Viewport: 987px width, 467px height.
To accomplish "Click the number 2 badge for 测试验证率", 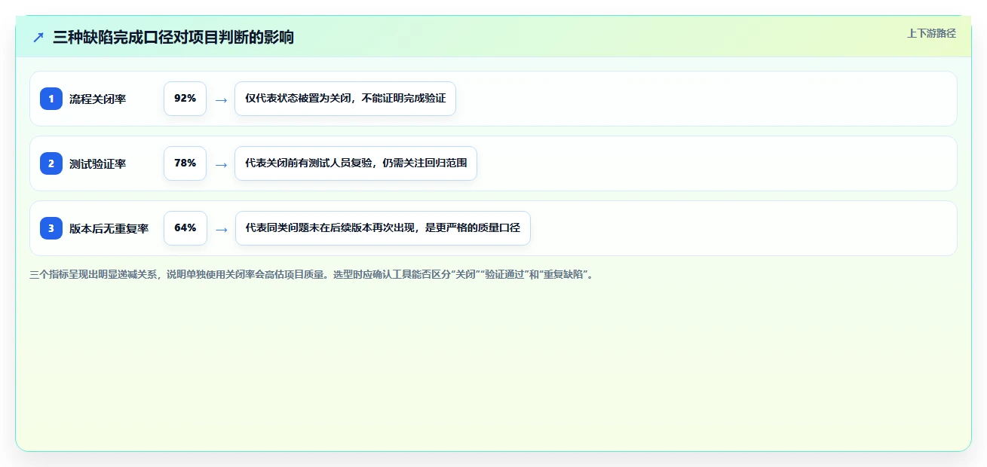I will pyautogui.click(x=51, y=163).
